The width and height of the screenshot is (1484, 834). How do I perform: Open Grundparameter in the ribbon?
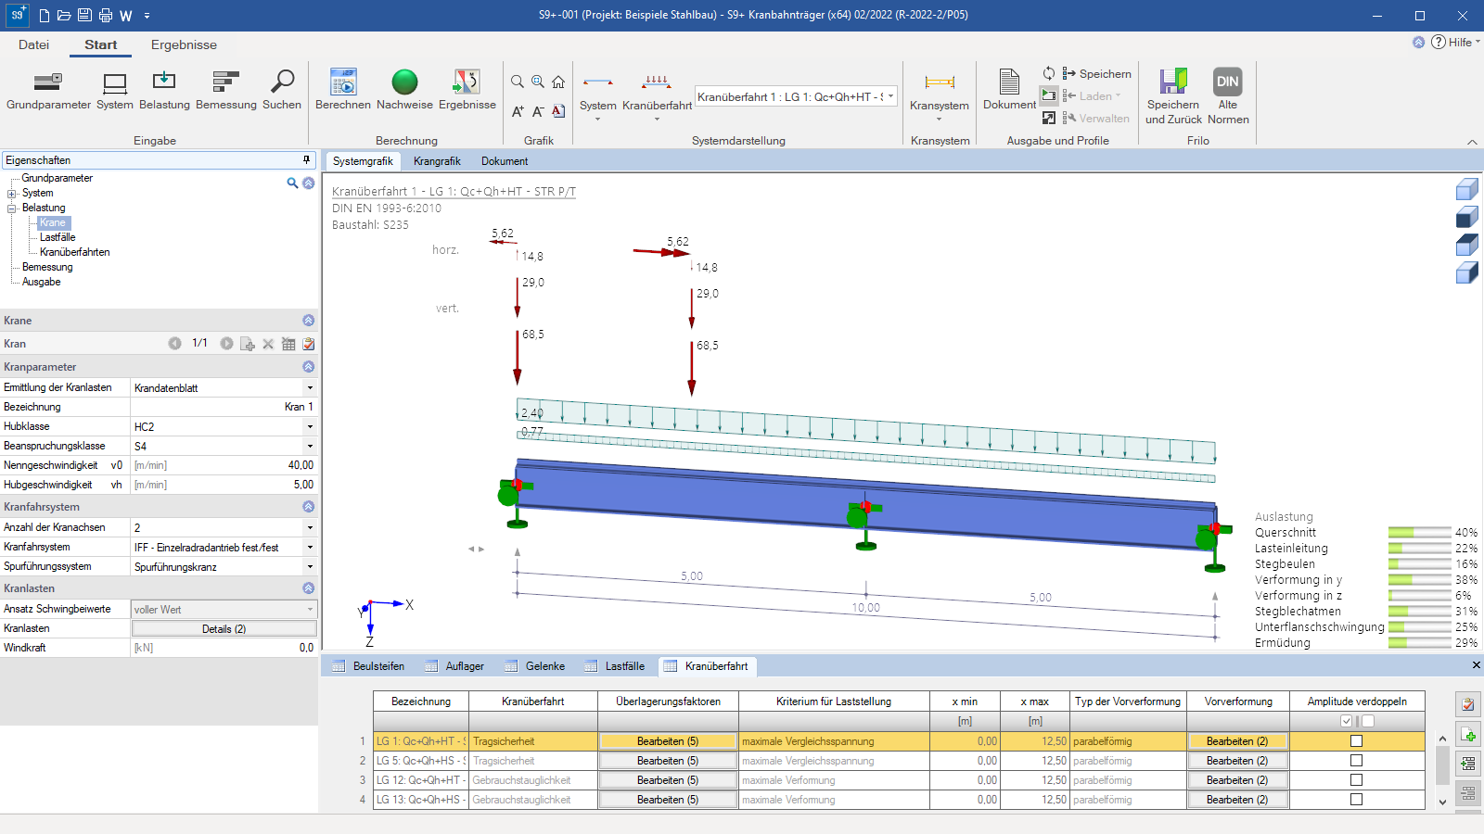click(48, 90)
